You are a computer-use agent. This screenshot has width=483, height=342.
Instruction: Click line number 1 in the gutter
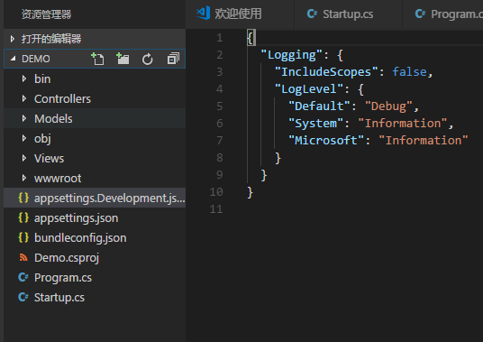pos(219,38)
